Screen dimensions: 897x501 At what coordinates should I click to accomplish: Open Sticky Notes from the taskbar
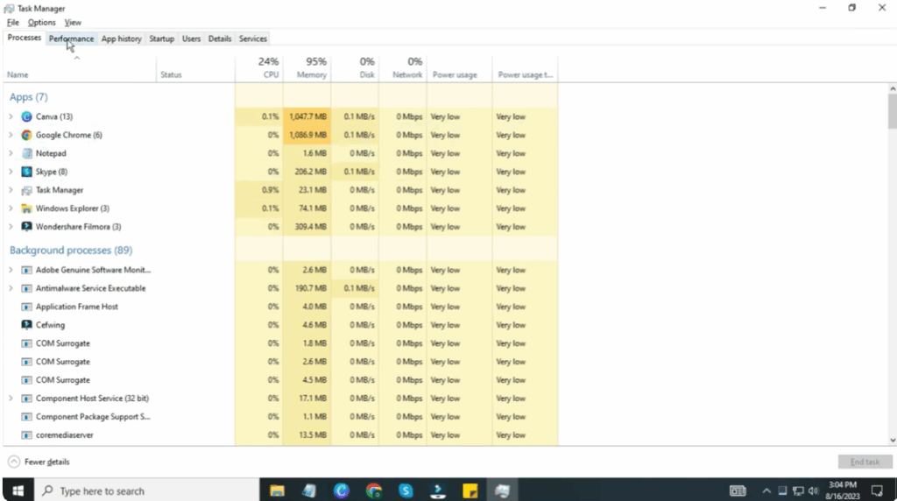pos(470,490)
